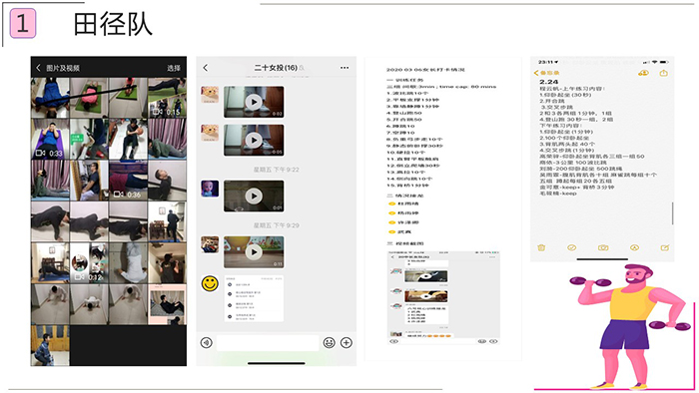Tap the bear avatar beside the 0:02 video
The width and height of the screenshot is (699, 393).
[x=210, y=95]
